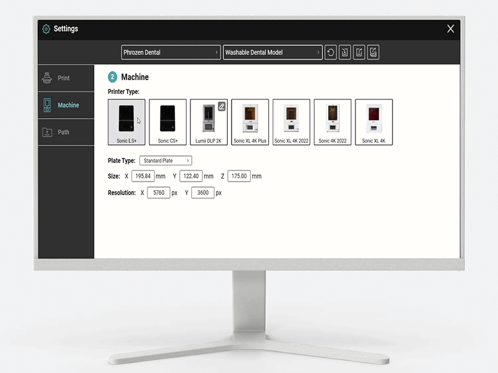Select the Sonic XL 4K Plus printer
498x373 pixels.
coord(250,121)
